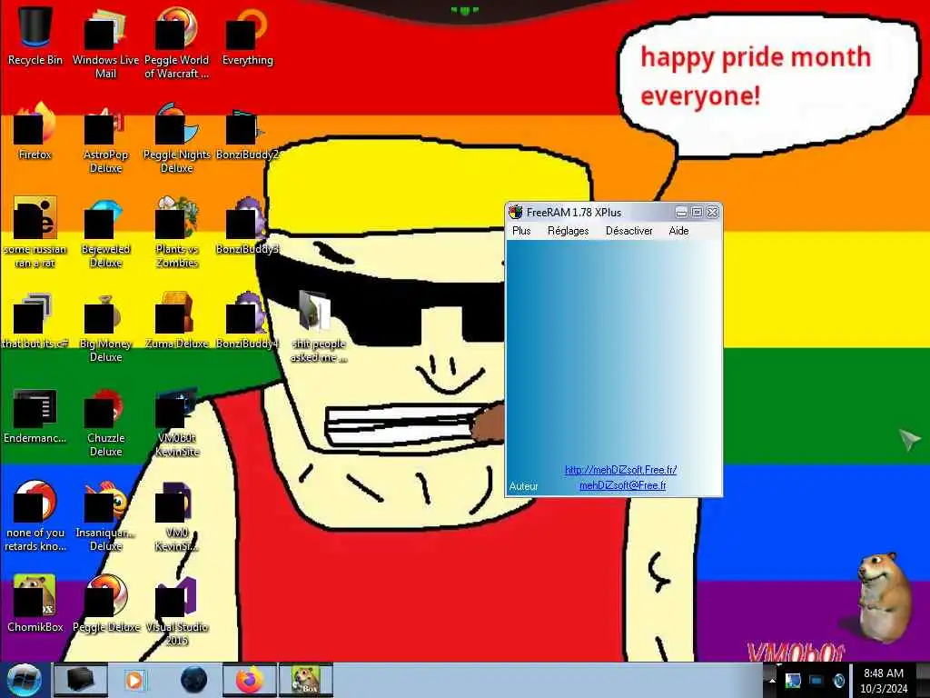930x698 pixels.
Task: Click the mehDIZsoft@Free.fr email link
Action: [x=622, y=485]
